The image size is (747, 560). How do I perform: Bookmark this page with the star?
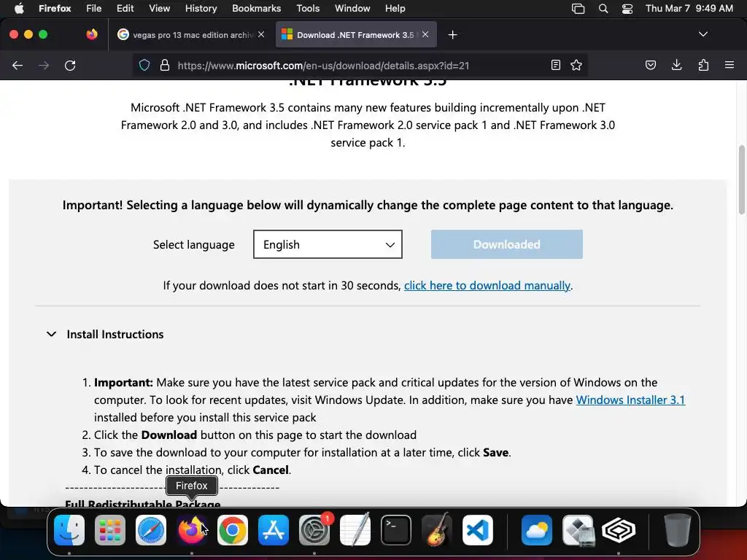pos(576,65)
